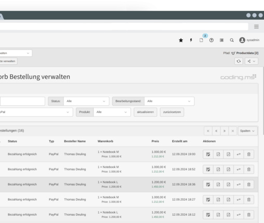Click the button ending 'de verwalten'
The width and height of the screenshot is (264, 223).
tap(8, 61)
